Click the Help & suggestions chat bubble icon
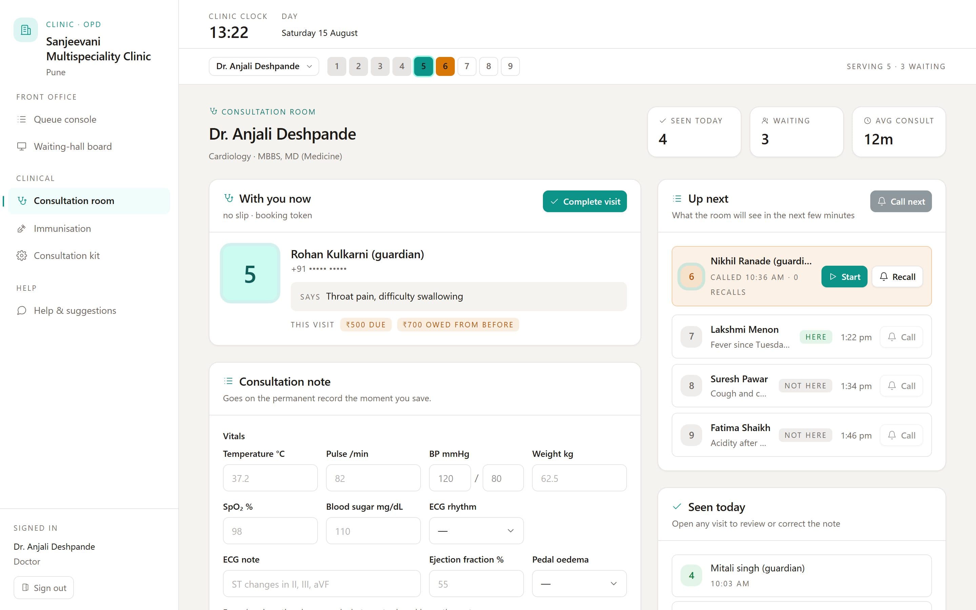This screenshot has width=976, height=610. pos(22,311)
